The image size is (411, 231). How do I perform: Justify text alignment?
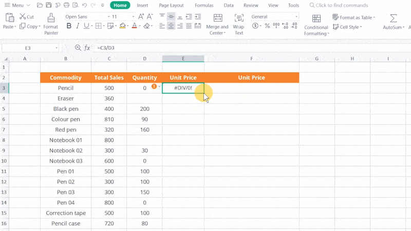tap(189, 26)
